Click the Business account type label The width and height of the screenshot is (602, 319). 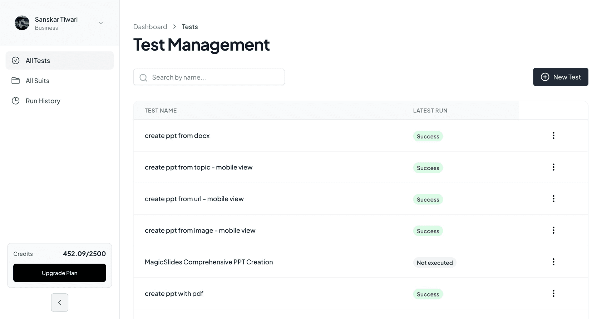click(46, 28)
